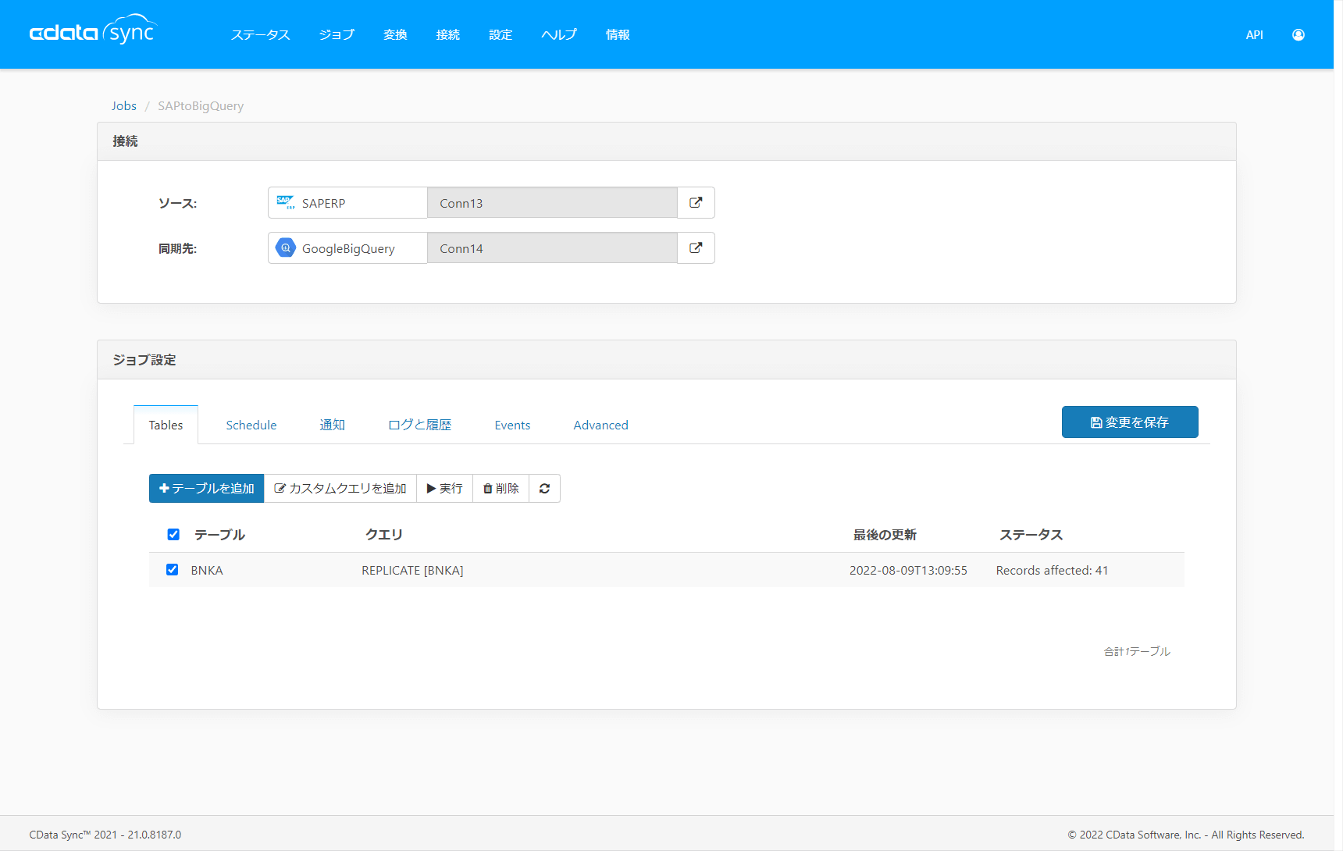This screenshot has width=1343, height=851.
Task: Click the last updated timestamp 2022-08-09T13:09:55
Action: pos(908,571)
